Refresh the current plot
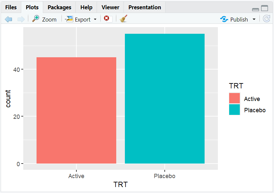 266,19
